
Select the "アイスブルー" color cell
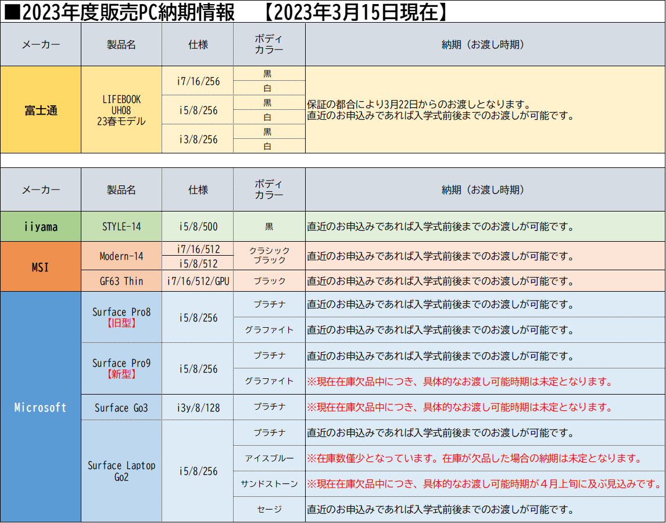click(269, 458)
